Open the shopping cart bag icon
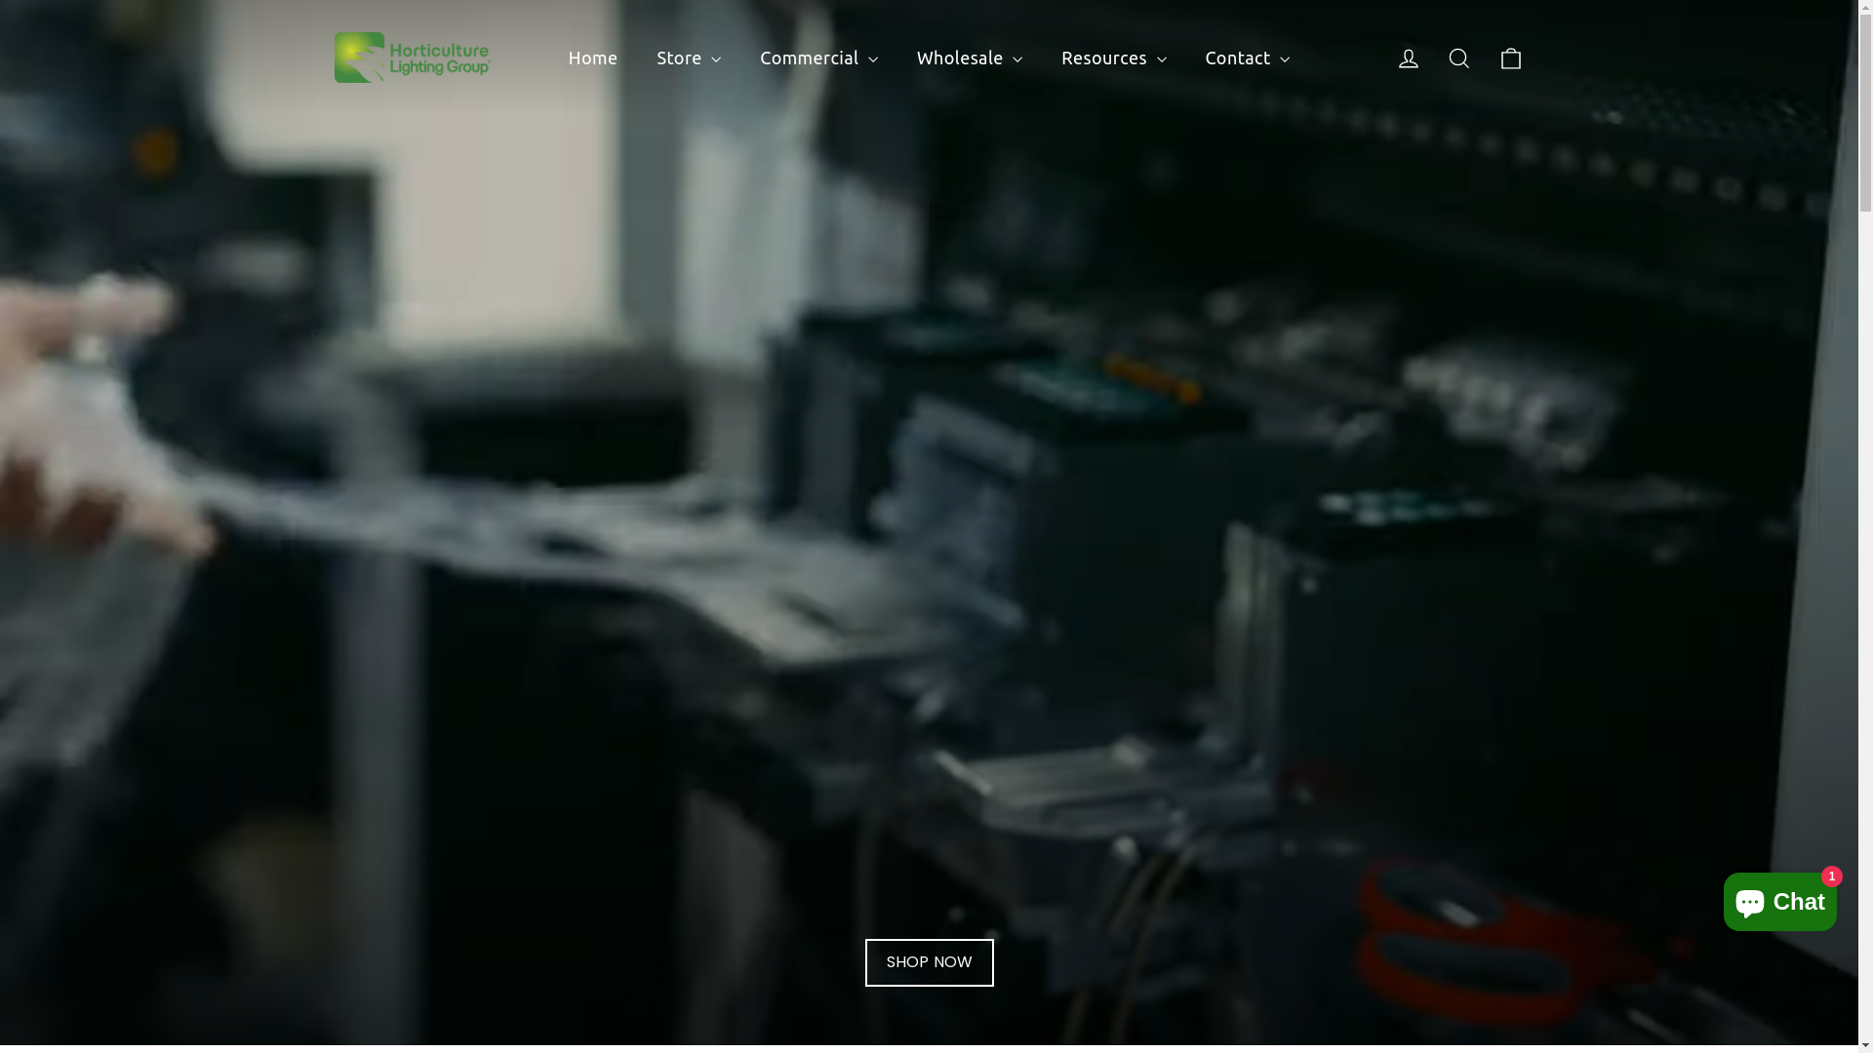Screen dimensions: 1873x1053 (1510, 58)
